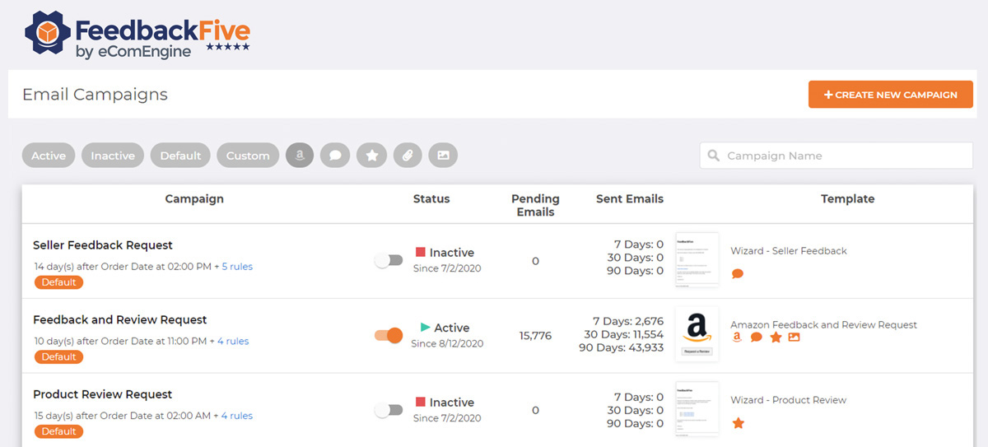Open the 5 rules link
988x447 pixels.
(237, 266)
